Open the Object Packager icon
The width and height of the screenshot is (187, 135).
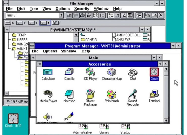[90, 94]
